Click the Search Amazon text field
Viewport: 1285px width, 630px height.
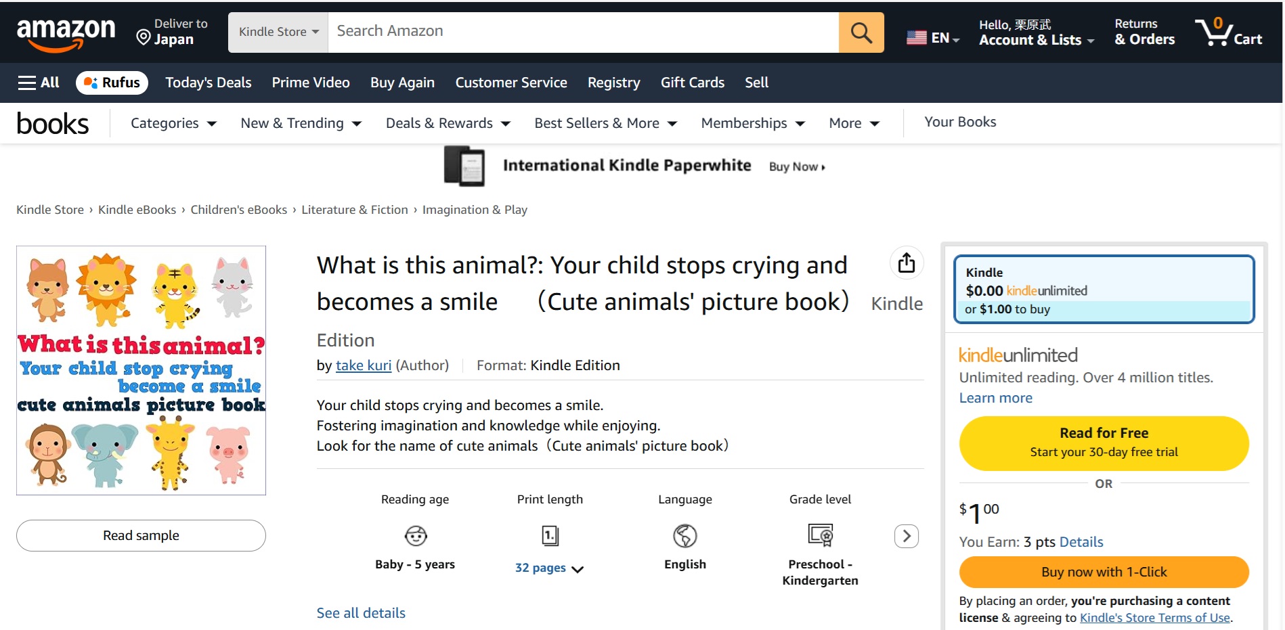tap(582, 32)
